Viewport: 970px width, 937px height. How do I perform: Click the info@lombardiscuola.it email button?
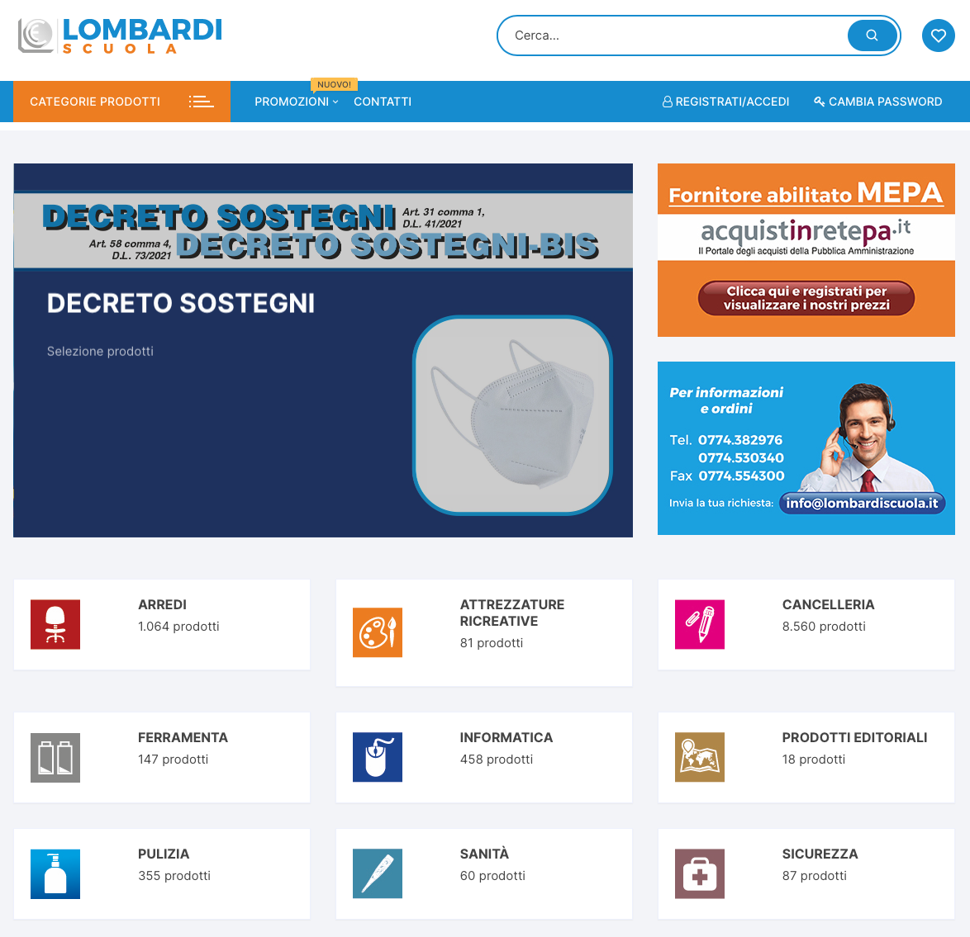(862, 503)
